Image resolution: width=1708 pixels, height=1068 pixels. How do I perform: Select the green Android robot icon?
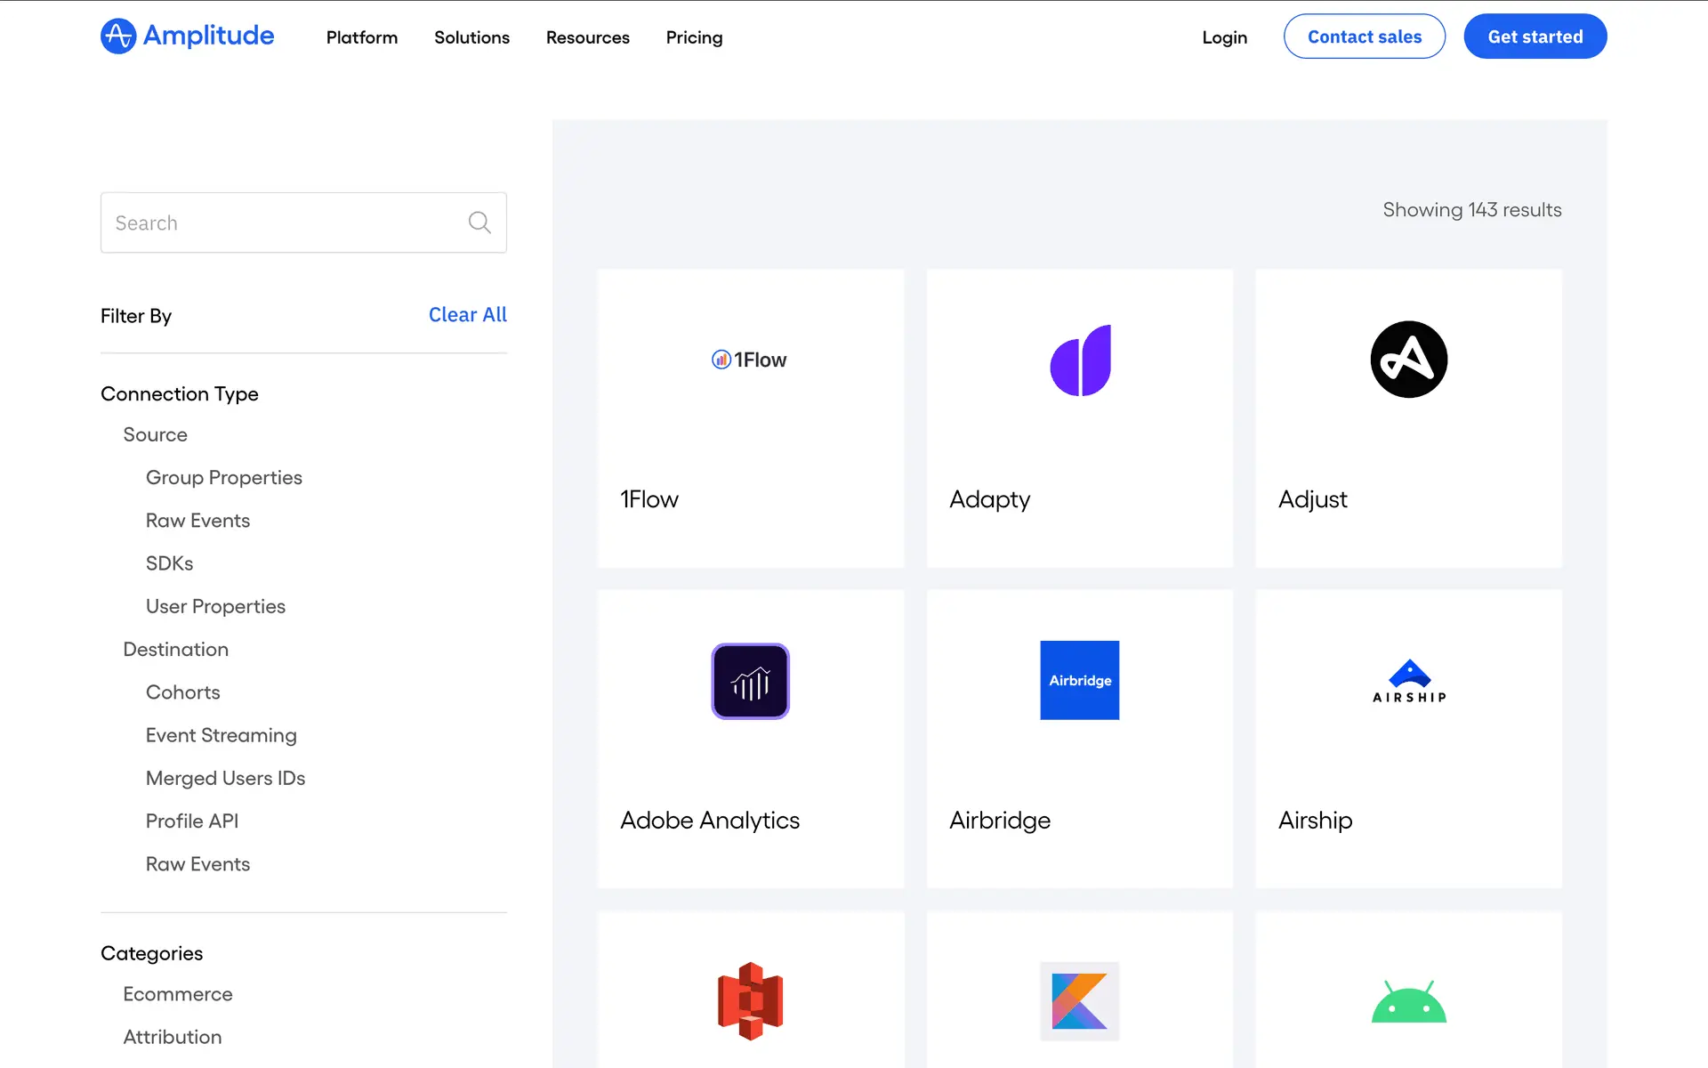(x=1408, y=1002)
